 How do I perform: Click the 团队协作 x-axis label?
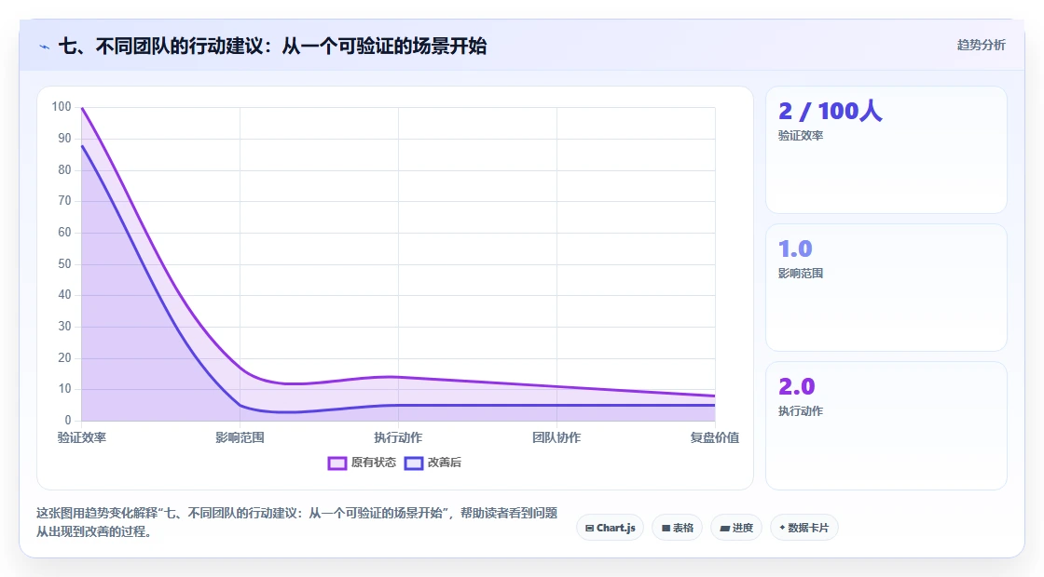[556, 437]
